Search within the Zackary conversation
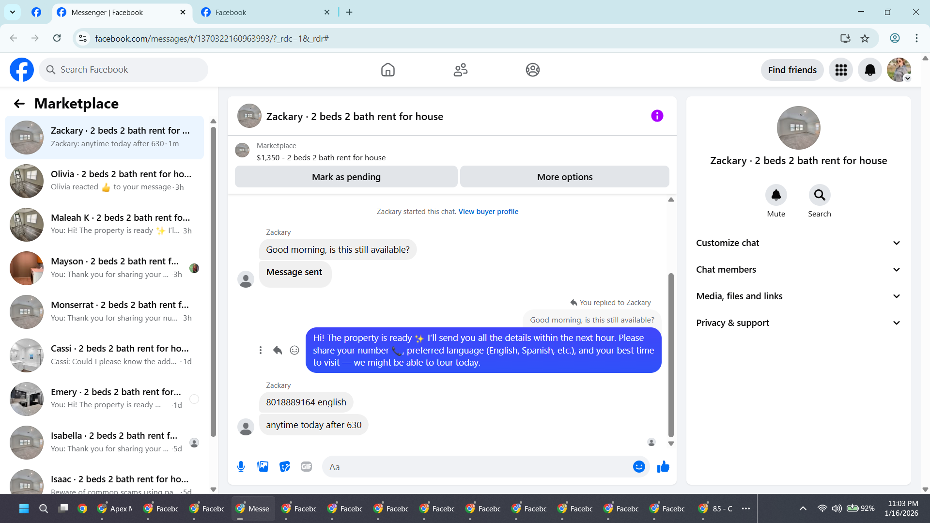This screenshot has width=930, height=523. point(819,195)
